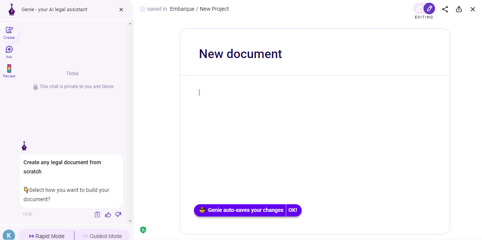482x240 pixels.
Task: Click the New document title field
Action: tap(240, 54)
